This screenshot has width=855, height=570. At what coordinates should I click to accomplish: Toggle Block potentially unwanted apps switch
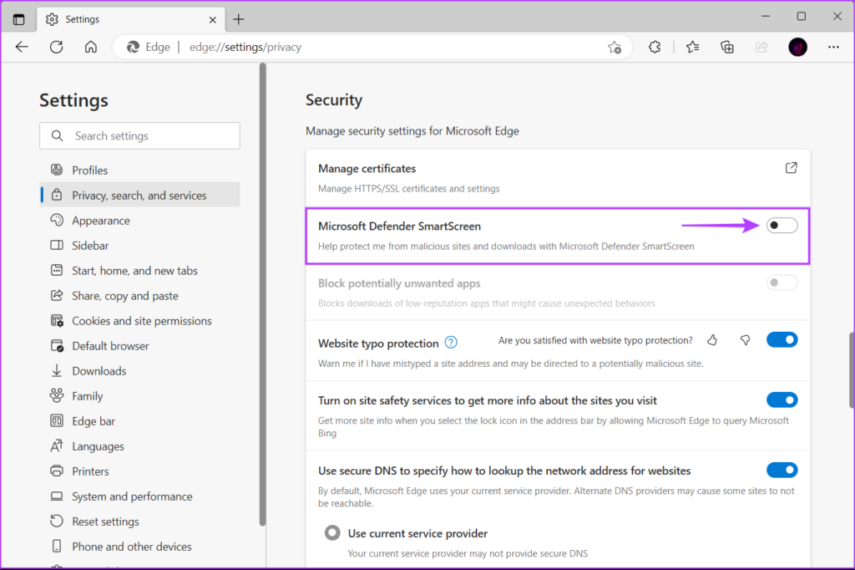click(x=782, y=282)
